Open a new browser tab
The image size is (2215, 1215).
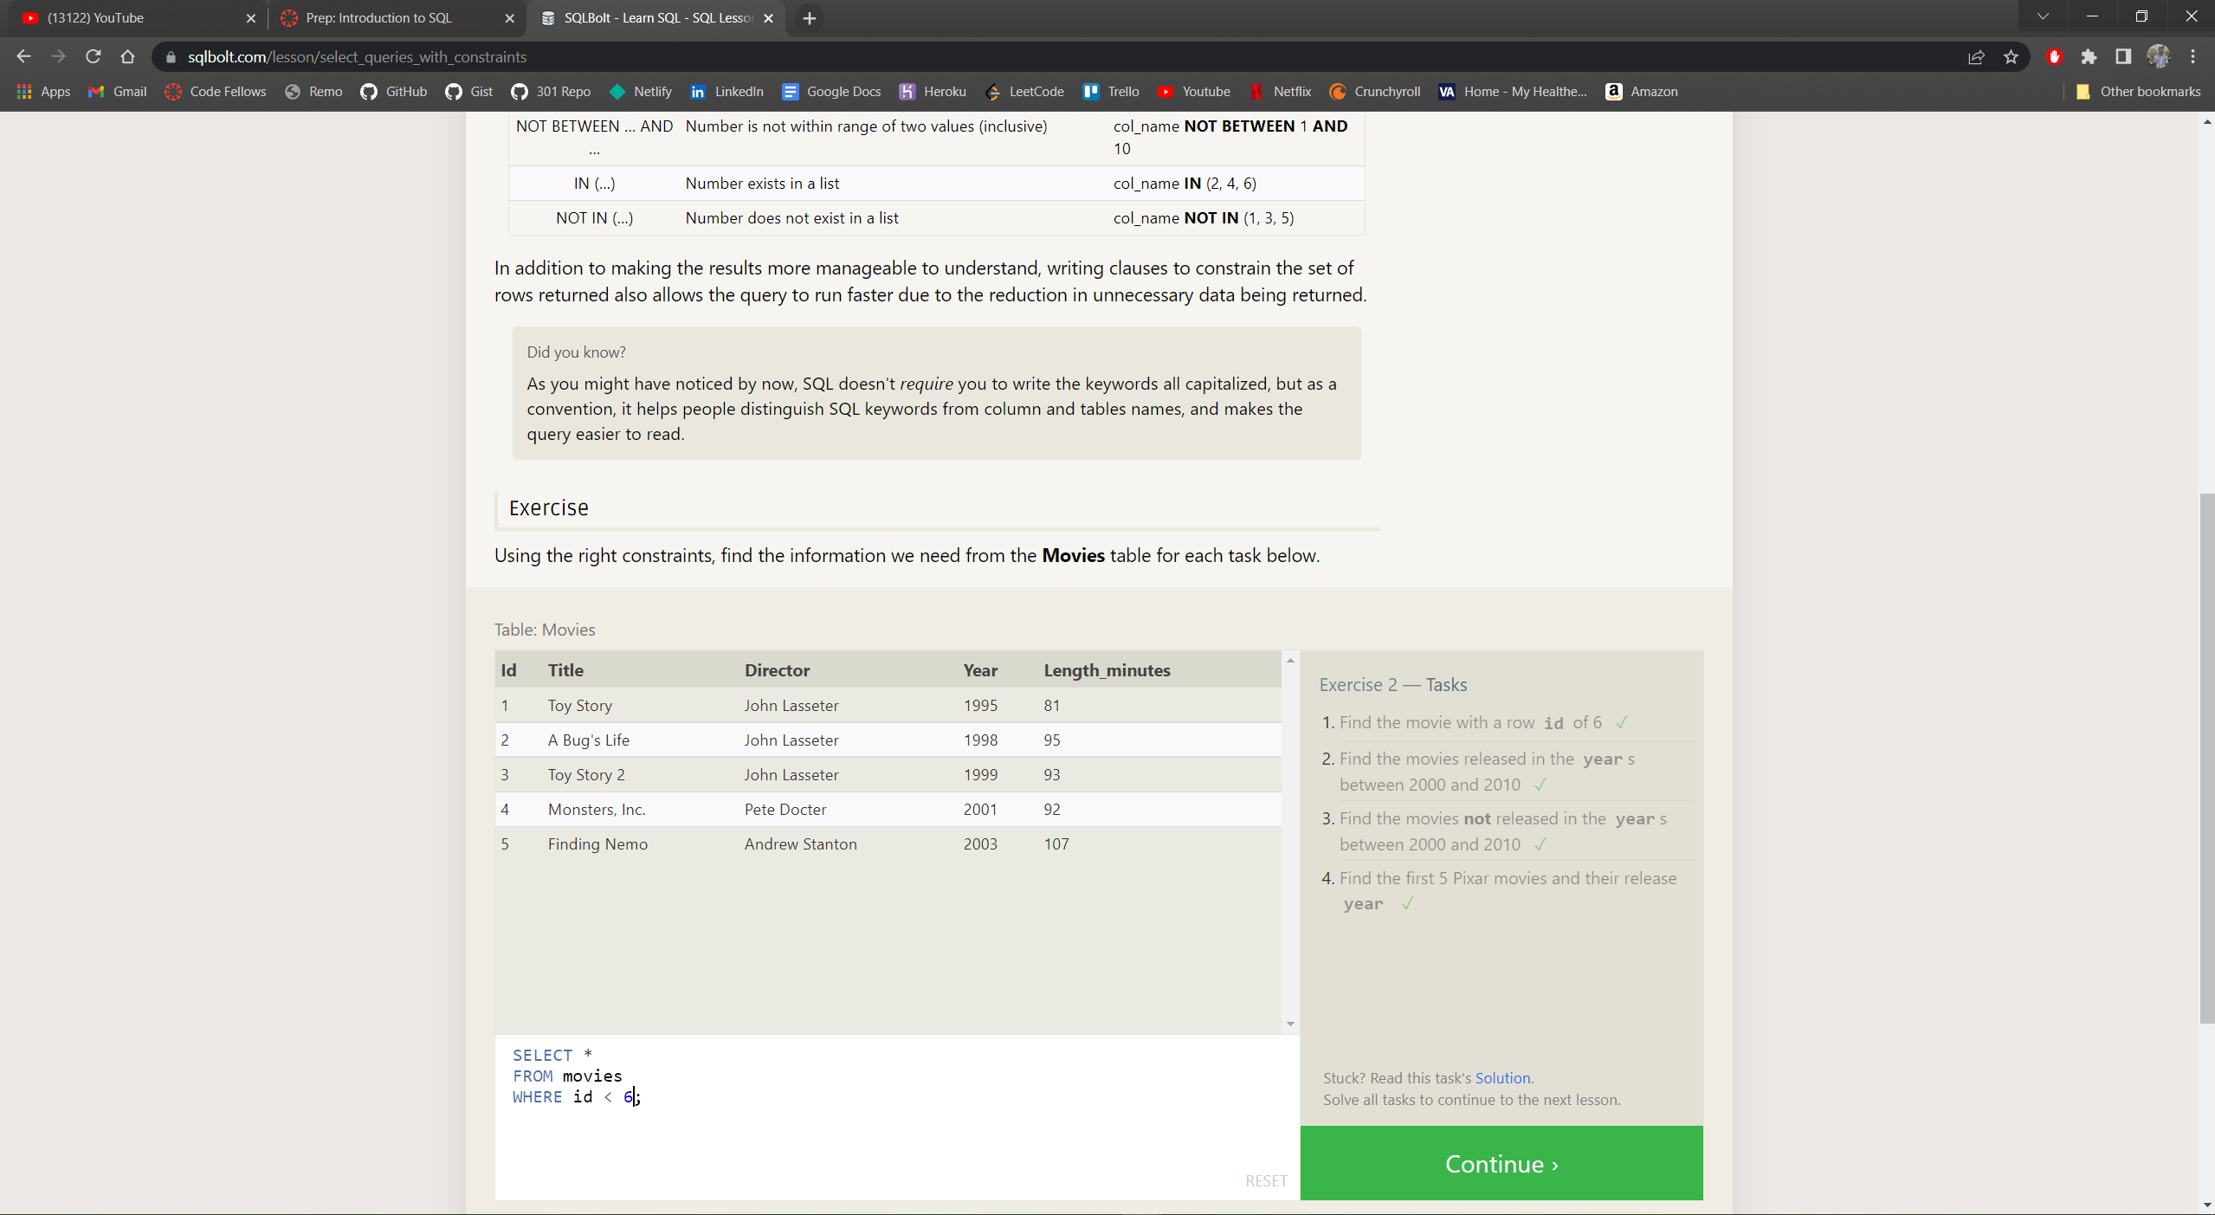[x=810, y=18]
